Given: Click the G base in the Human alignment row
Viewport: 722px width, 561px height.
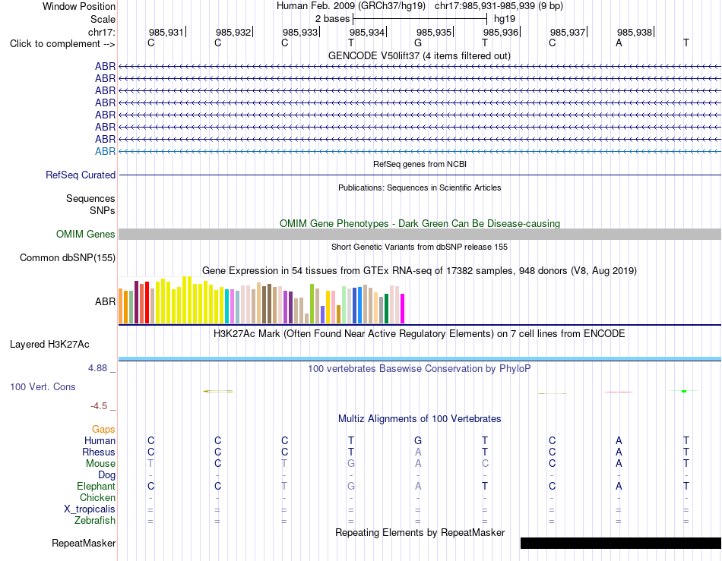Looking at the screenshot, I should point(418,440).
